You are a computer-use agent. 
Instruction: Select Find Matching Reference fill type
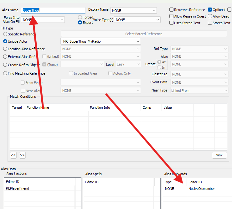(5, 73)
